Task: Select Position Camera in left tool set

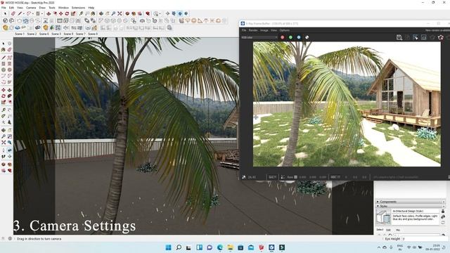Action: (4, 150)
